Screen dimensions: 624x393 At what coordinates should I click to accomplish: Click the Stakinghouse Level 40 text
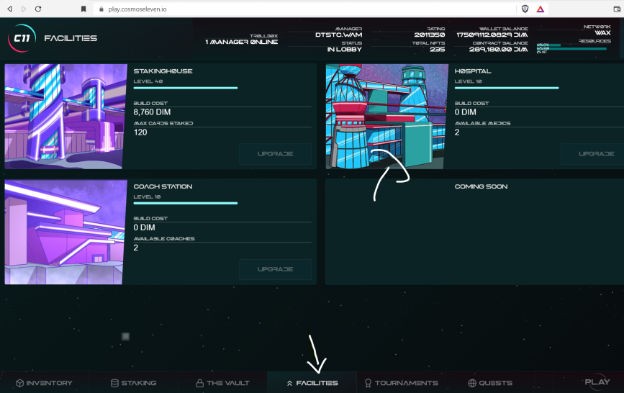[x=148, y=81]
